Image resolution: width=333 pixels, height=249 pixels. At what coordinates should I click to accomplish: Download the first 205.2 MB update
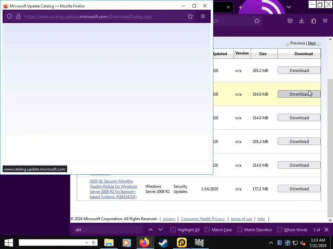coord(299,70)
